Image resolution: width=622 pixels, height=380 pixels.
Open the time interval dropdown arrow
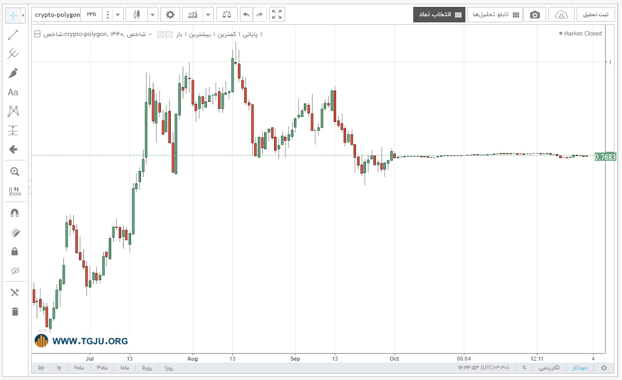coord(118,15)
